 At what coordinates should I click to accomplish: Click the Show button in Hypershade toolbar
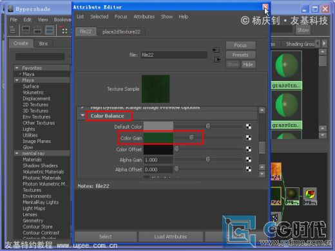(x=303, y=30)
